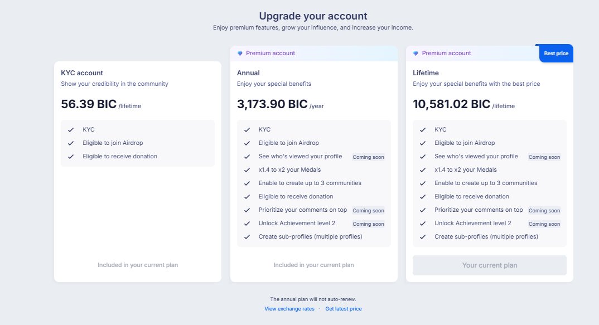
Task: Click the Get latest price link
Action: [344, 309]
